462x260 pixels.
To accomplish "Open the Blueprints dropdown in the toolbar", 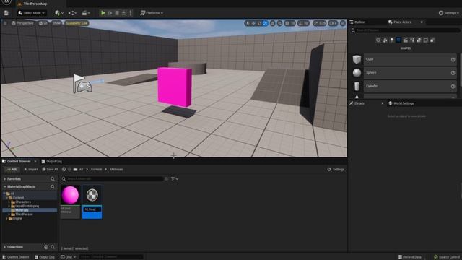I will 72,13.
